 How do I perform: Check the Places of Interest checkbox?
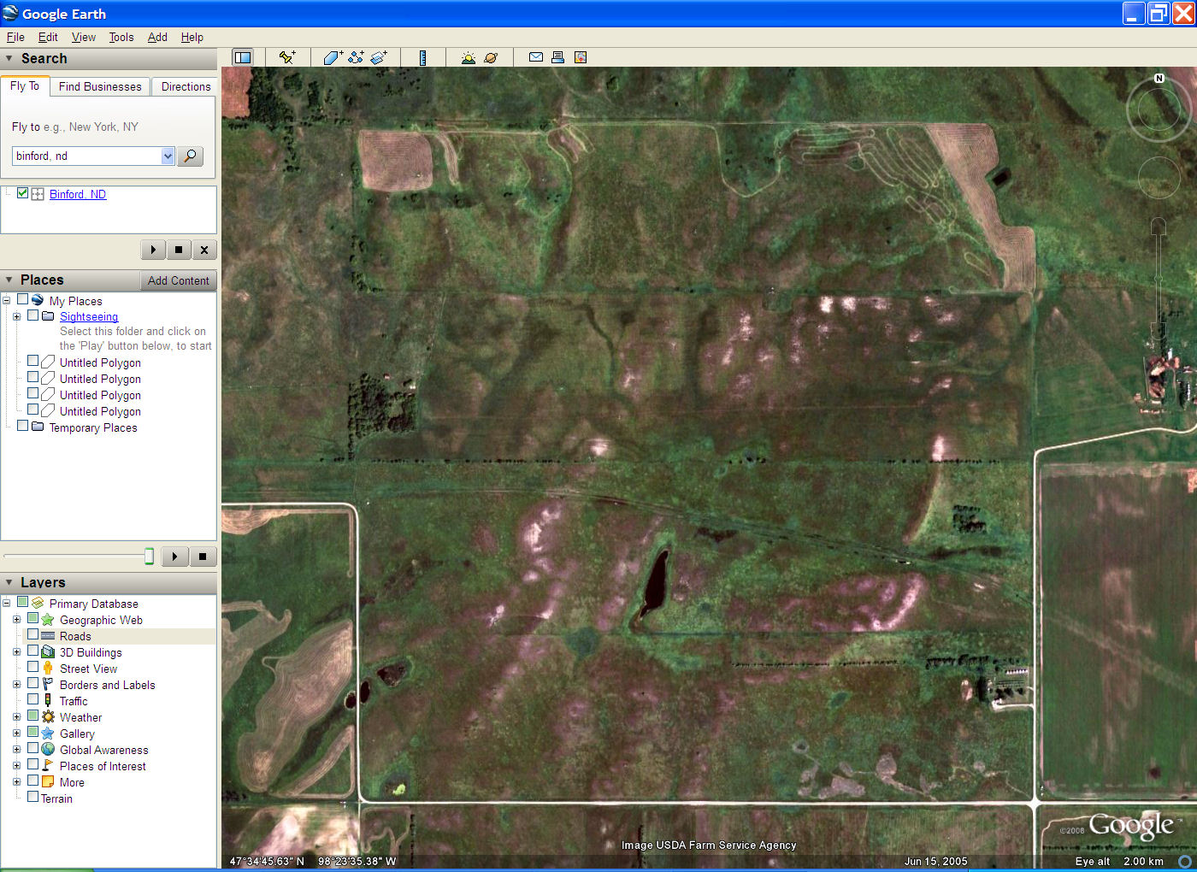(32, 764)
